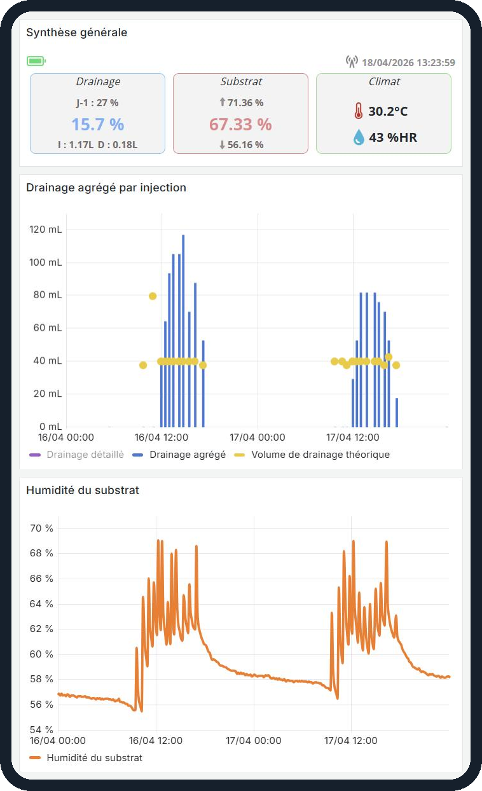Click the 30.2°C temperature reading
The height and width of the screenshot is (791, 482).
click(x=388, y=112)
